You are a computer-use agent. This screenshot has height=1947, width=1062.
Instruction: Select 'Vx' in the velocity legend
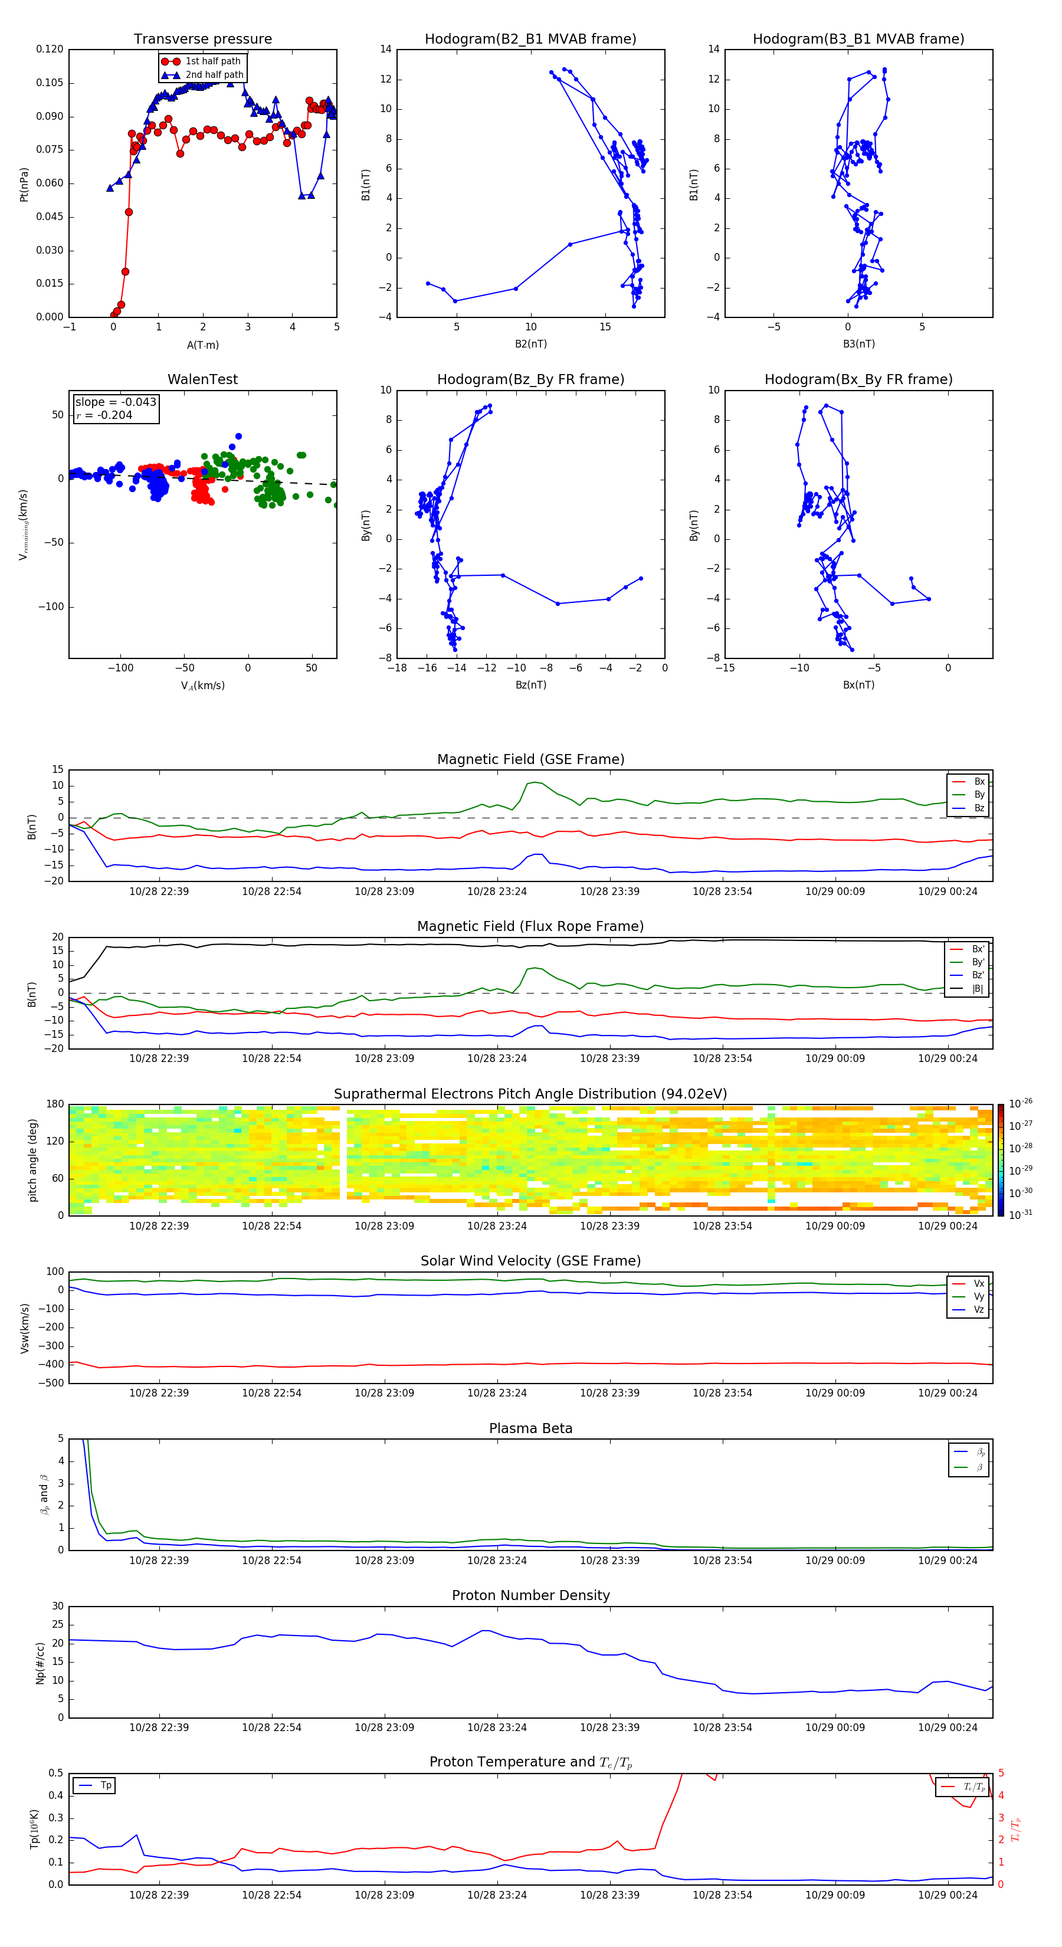(968, 1283)
